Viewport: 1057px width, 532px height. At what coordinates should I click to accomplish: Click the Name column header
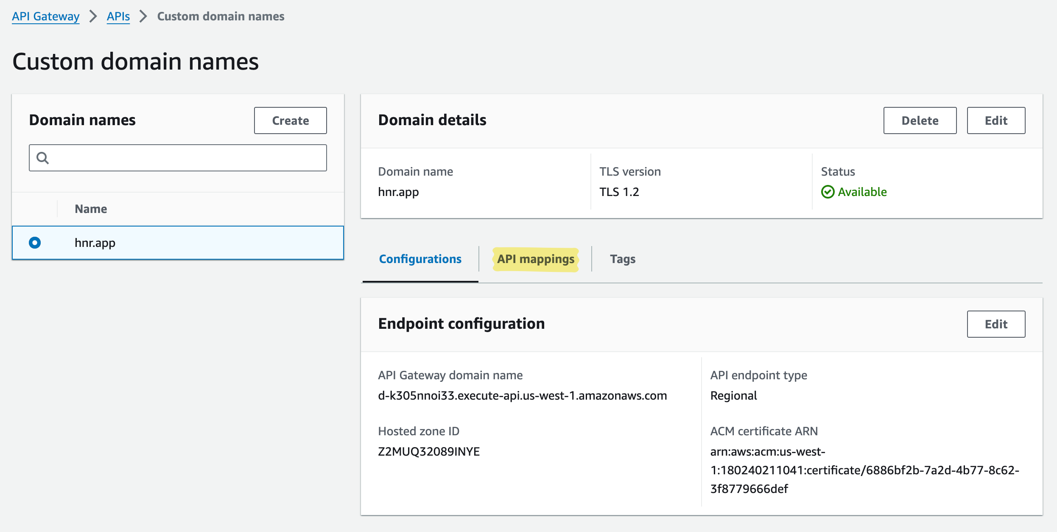tap(91, 209)
